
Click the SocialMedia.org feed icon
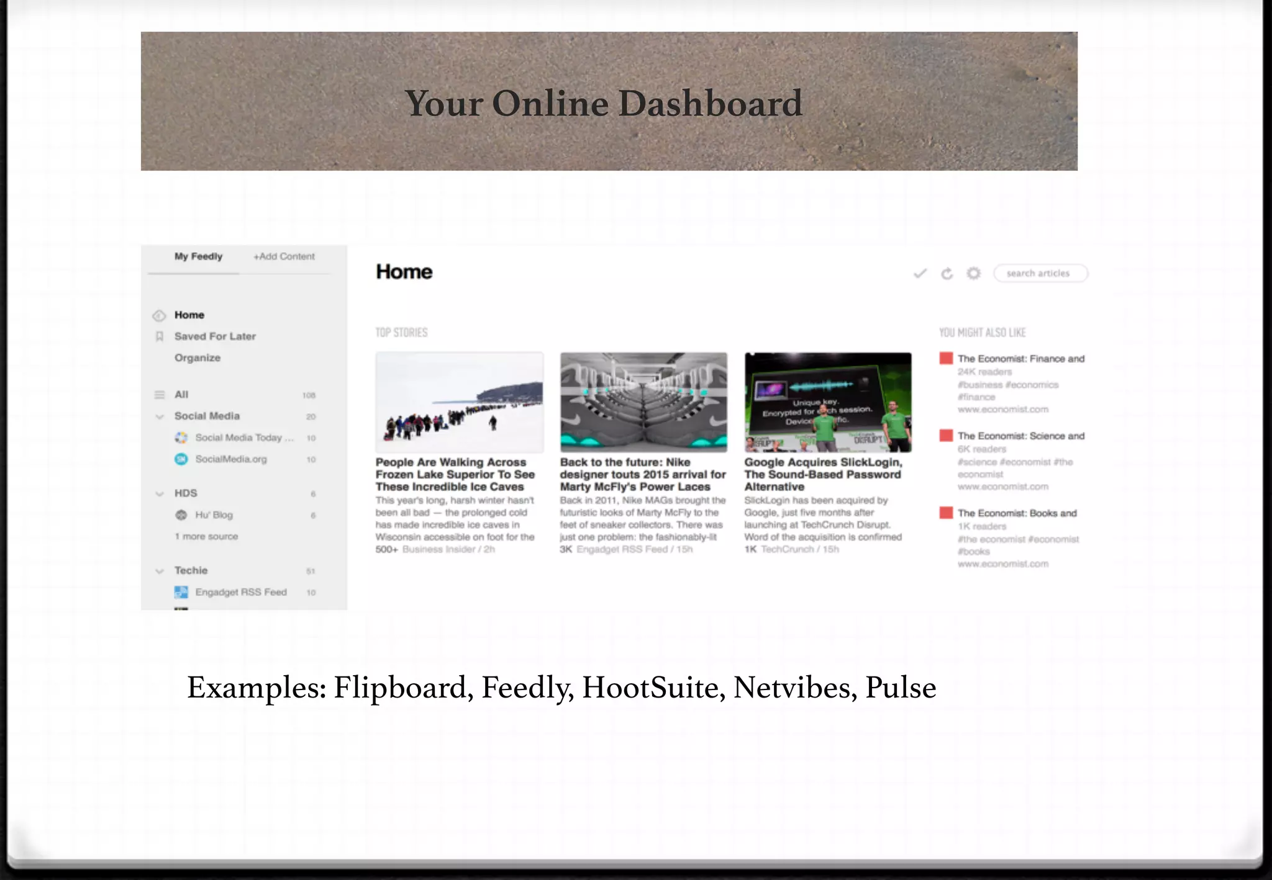tap(181, 459)
